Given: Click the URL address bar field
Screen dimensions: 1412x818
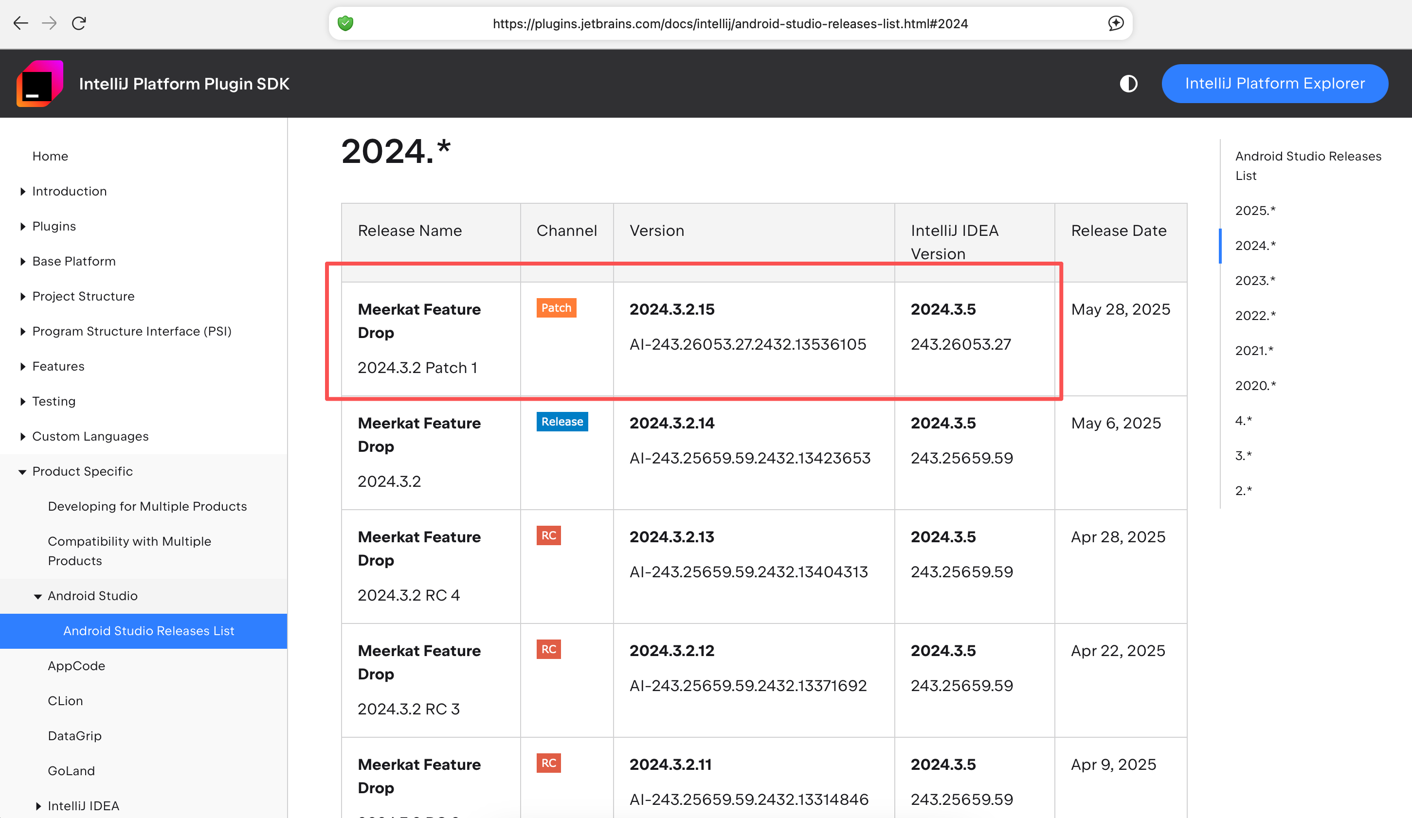Looking at the screenshot, I should [729, 23].
